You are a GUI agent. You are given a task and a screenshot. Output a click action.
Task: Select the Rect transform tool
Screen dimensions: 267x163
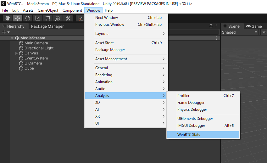pyautogui.click(x=48, y=18)
